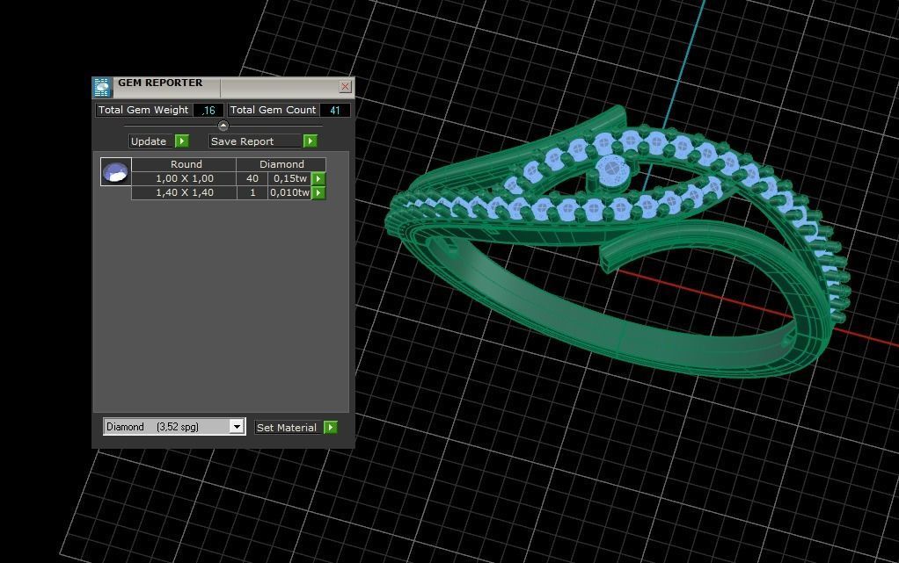Click green arrow next to Save Report

[311, 141]
